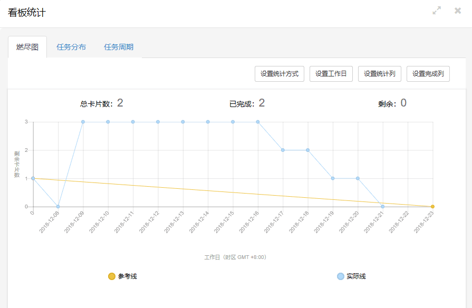
Task: Toggle the 参考线 legend marker
Action: (111, 276)
